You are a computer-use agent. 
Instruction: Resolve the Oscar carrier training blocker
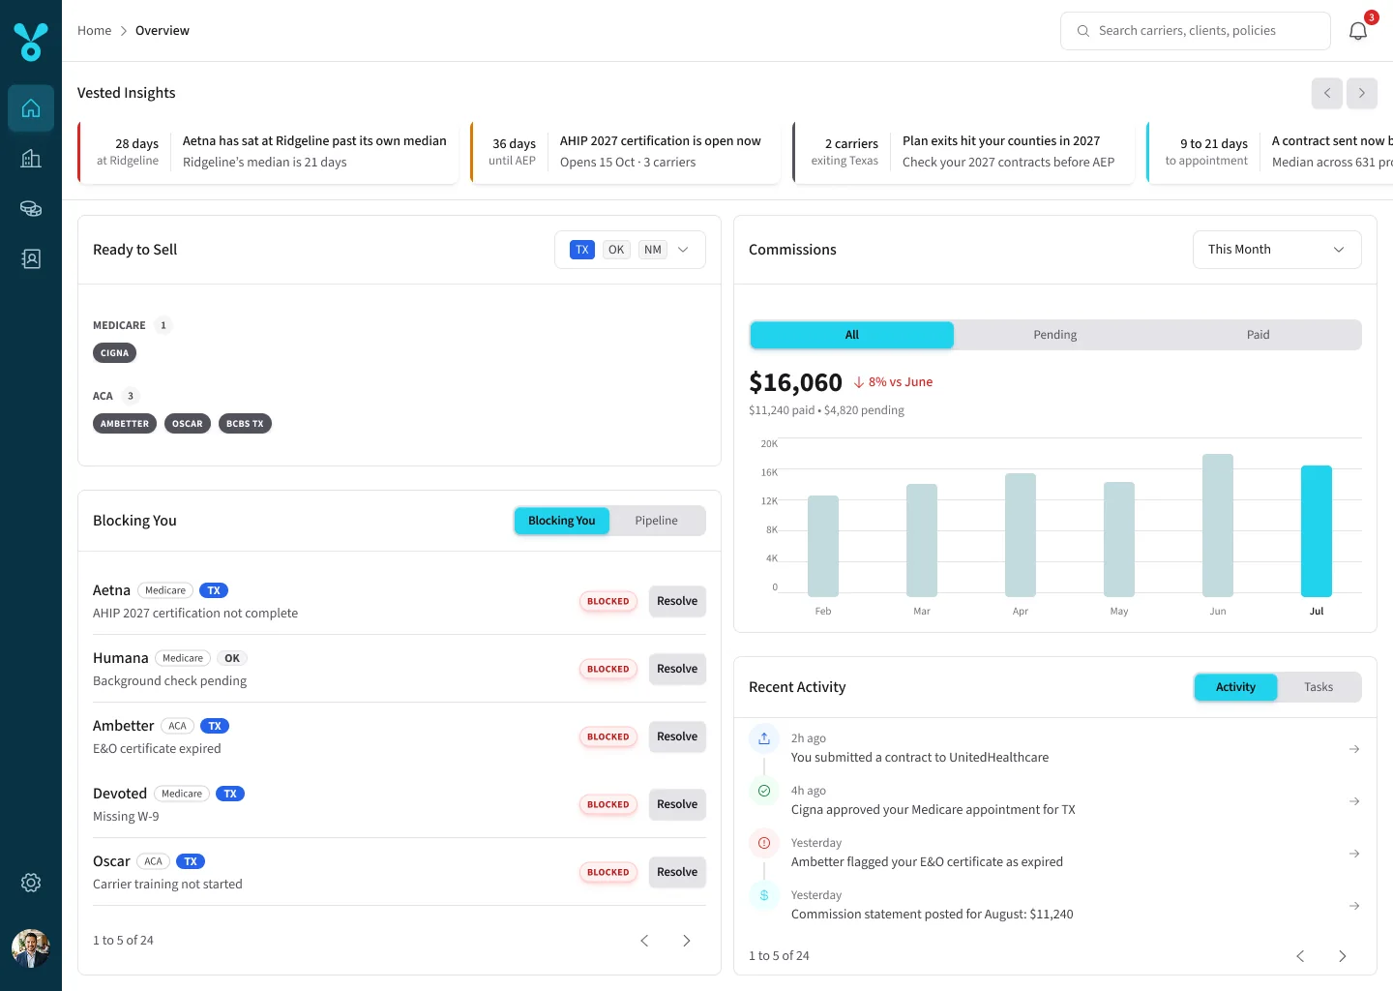(x=677, y=872)
